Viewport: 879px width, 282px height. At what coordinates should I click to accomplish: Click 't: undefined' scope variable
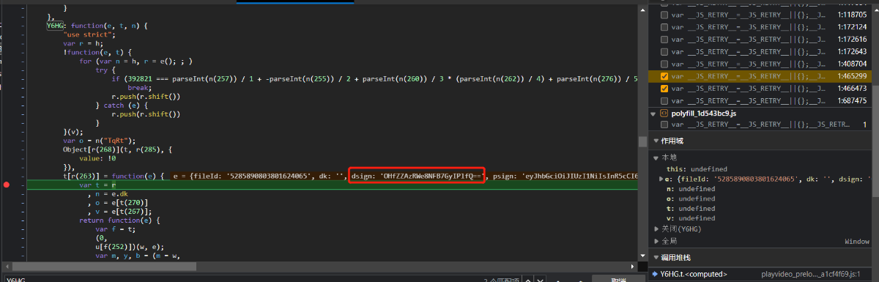click(x=691, y=209)
